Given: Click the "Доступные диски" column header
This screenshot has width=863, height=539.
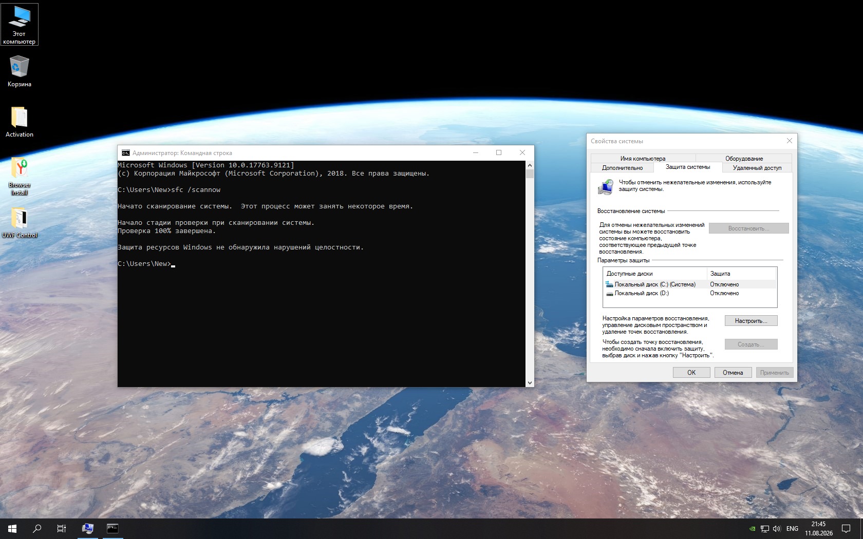Looking at the screenshot, I should [655, 274].
